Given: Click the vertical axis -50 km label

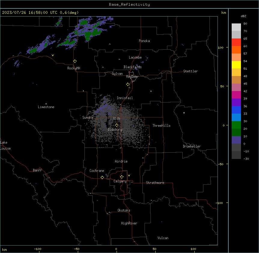Looking at the screenshot, I should click(221, 164).
